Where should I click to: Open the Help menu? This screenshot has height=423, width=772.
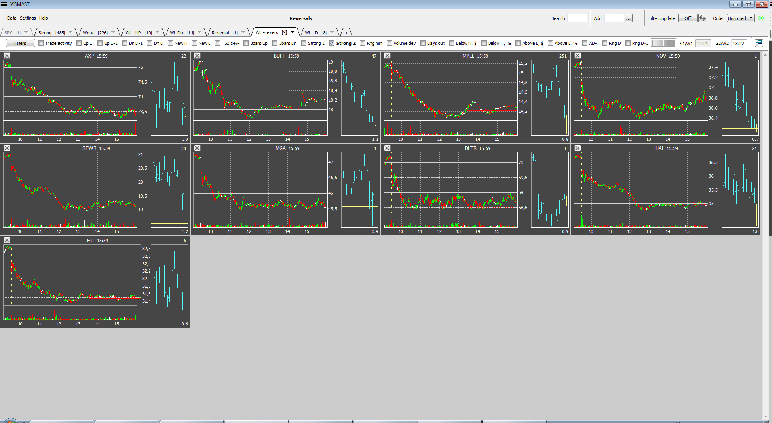tap(44, 18)
